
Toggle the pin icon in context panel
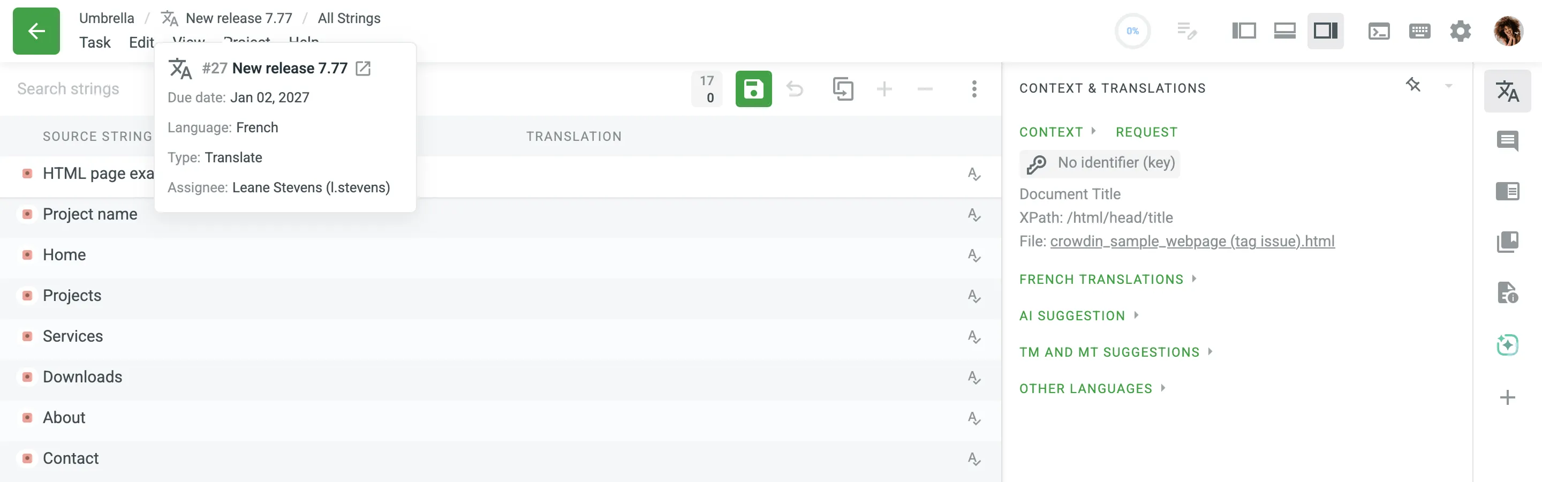(1413, 85)
